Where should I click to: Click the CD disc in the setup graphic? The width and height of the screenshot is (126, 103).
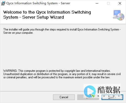(x=121, y=17)
